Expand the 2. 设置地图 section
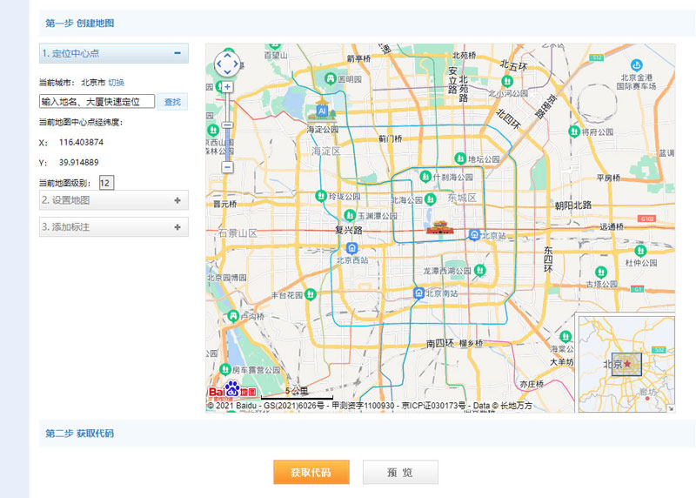Image resolution: width=696 pixels, height=498 pixels. tap(114, 200)
